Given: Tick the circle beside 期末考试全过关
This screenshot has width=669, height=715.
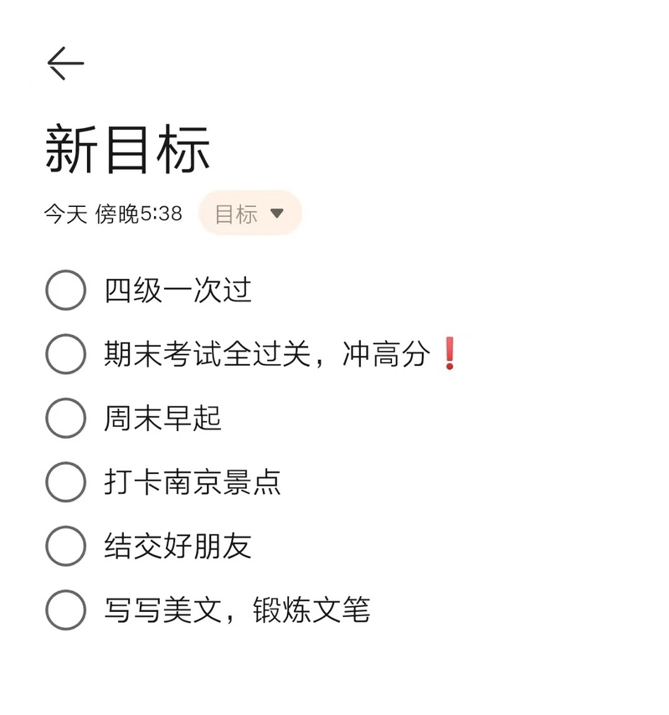Looking at the screenshot, I should click(x=65, y=354).
